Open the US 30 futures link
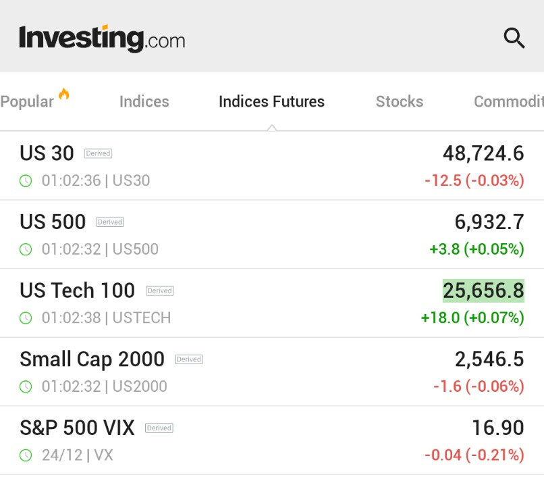 coord(47,153)
